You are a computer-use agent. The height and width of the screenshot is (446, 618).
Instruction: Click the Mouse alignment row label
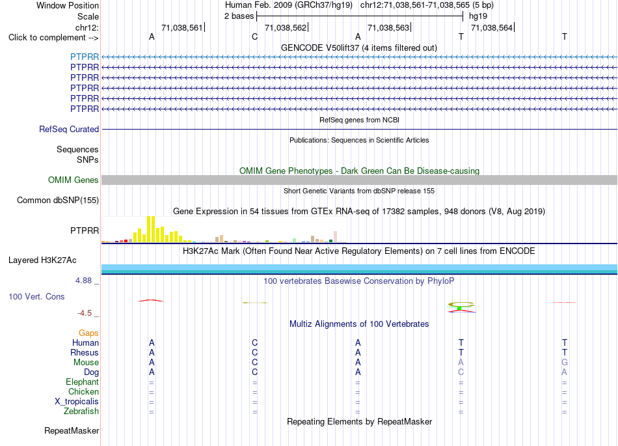point(86,363)
